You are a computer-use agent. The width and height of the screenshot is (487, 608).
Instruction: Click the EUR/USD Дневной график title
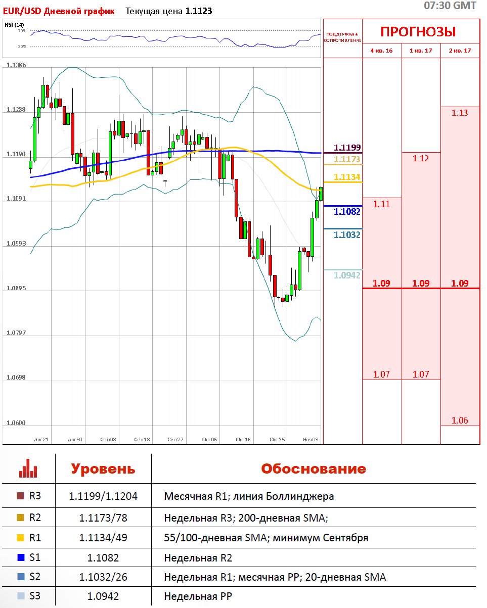point(59,11)
